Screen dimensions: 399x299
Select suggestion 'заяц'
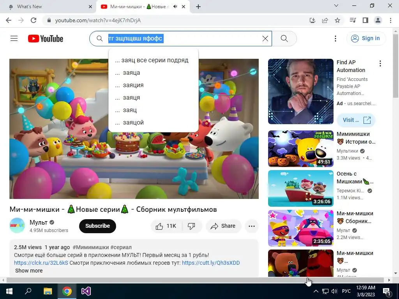154,110
